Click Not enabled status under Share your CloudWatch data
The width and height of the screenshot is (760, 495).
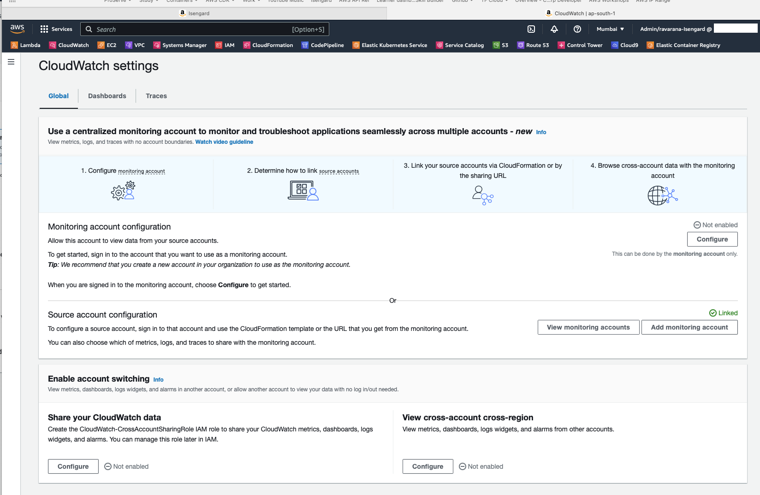(126, 466)
